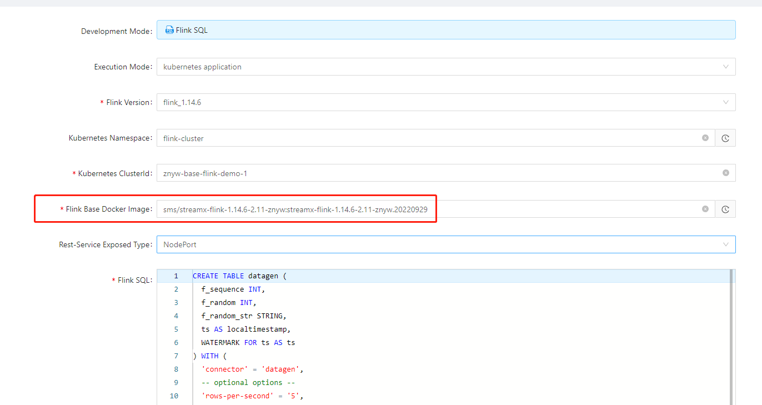This screenshot has width=762, height=405.
Task: Open the Execution Mode dropdown
Action: 726,67
